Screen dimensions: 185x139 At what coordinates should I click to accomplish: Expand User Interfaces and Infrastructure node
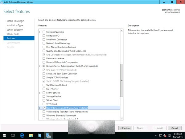pyautogui.click(x=40, y=108)
